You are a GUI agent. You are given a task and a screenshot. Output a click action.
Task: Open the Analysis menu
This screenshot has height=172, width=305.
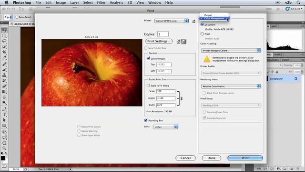tap(116, 2)
